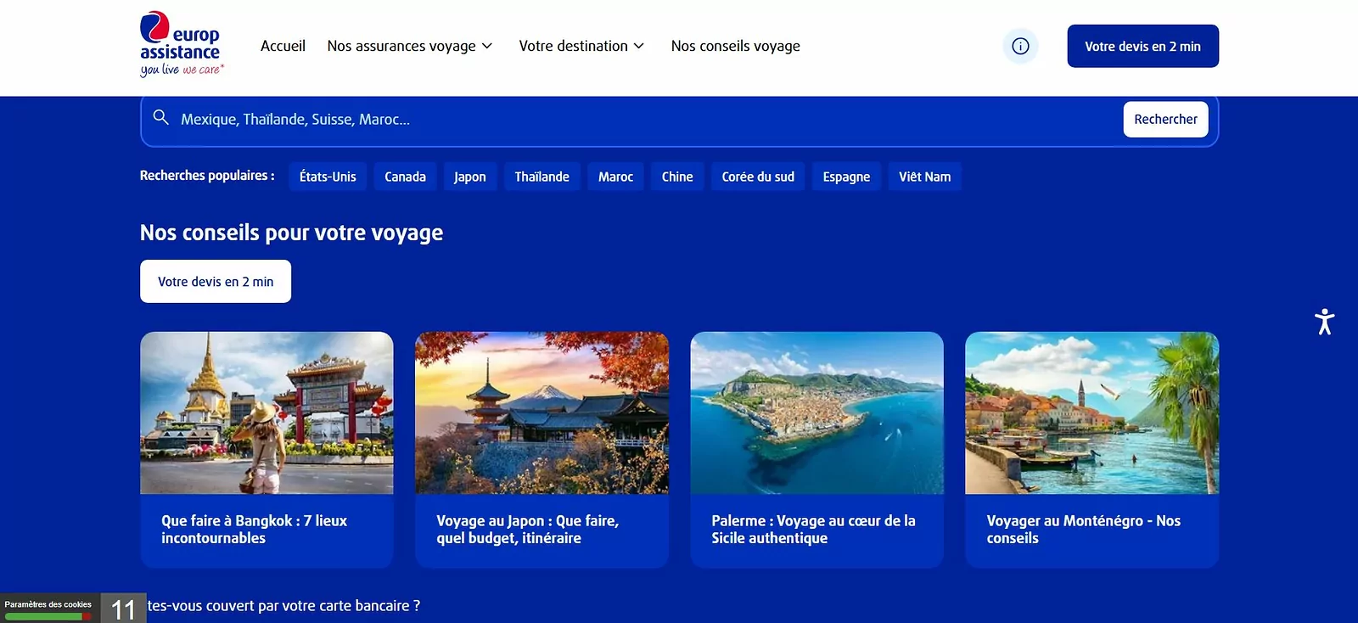Select the Espagne popular search
Viewport: 1358px width, 623px height.
point(846,177)
